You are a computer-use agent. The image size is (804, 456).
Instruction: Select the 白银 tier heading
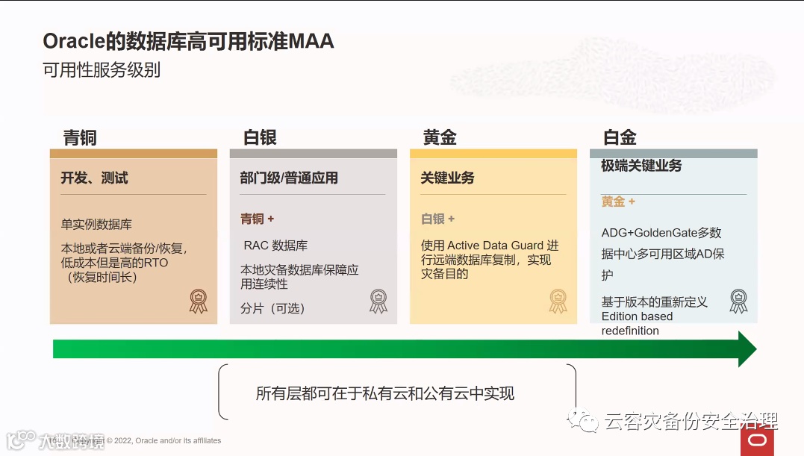260,137
